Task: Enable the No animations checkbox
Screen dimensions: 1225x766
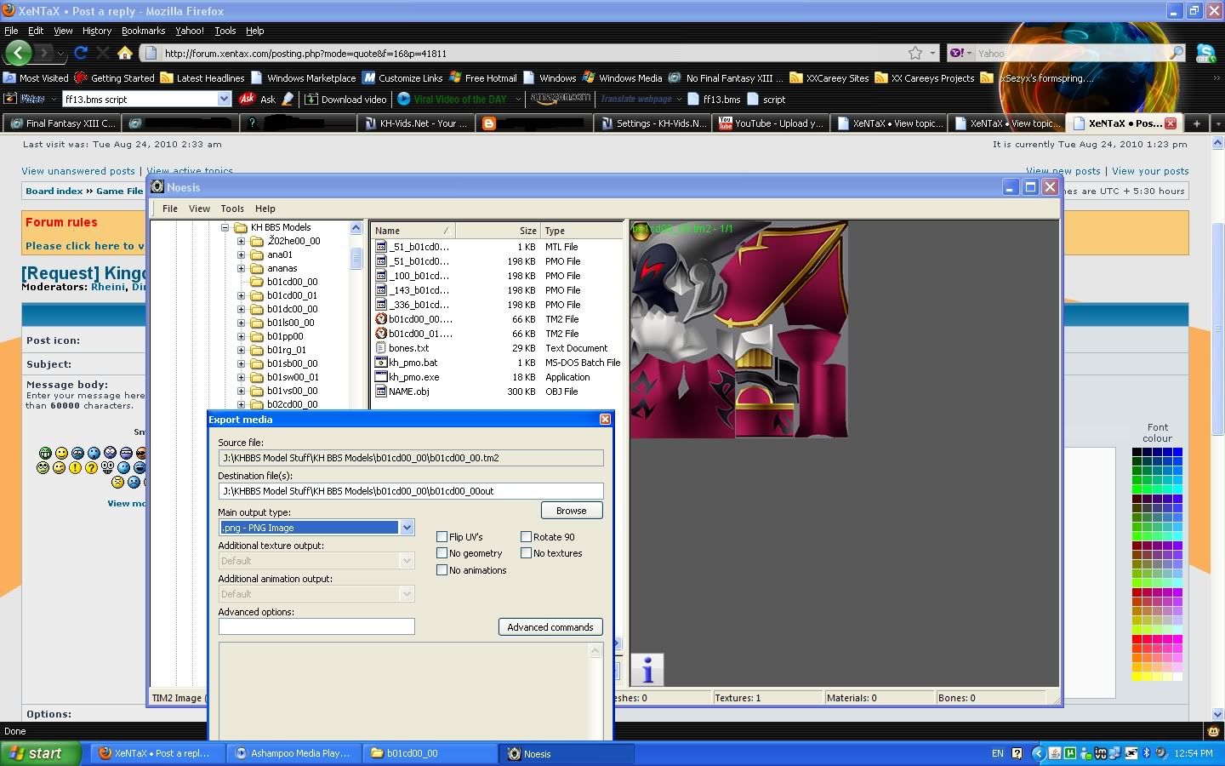Action: (x=442, y=570)
